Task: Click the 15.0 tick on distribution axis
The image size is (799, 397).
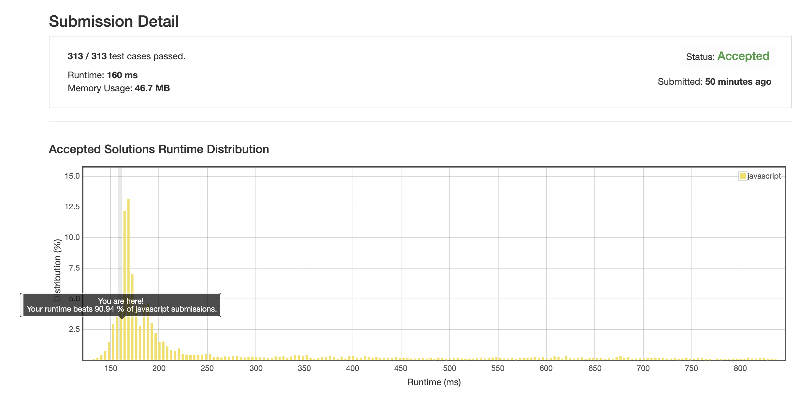Action: tap(72, 176)
